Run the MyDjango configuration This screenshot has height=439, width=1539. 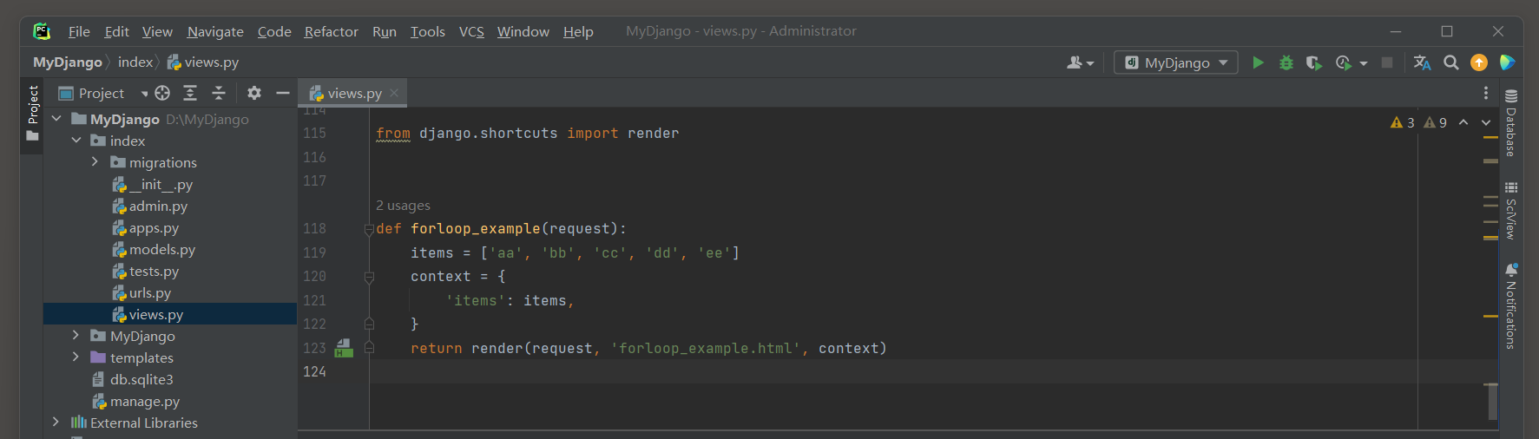[x=1258, y=62]
